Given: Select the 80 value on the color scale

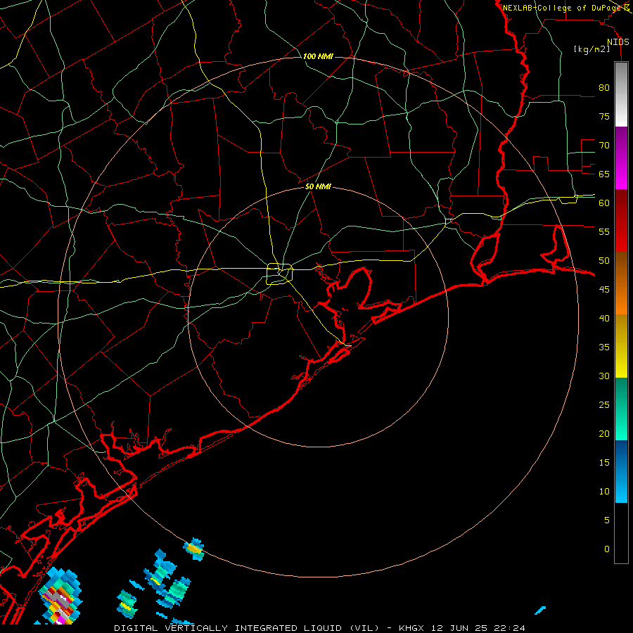Looking at the screenshot, I should [x=604, y=88].
